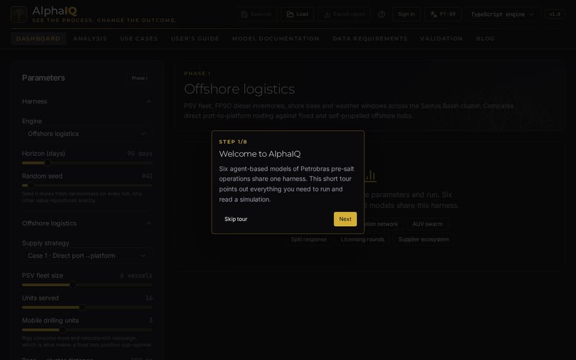The image size is (576, 360).
Task: Open the Supply strategy dropdown
Action: (87, 256)
